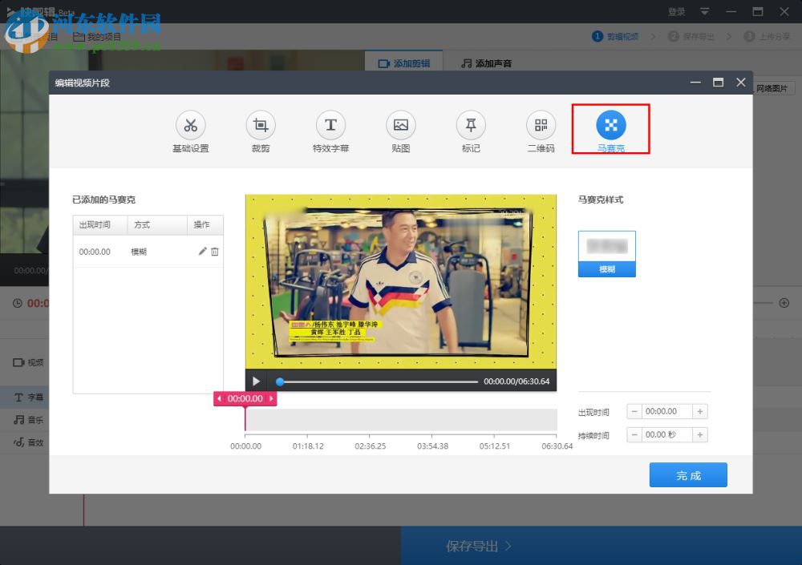Select the 音乐 track in main sidebar
The image size is (802, 565).
tap(28, 420)
